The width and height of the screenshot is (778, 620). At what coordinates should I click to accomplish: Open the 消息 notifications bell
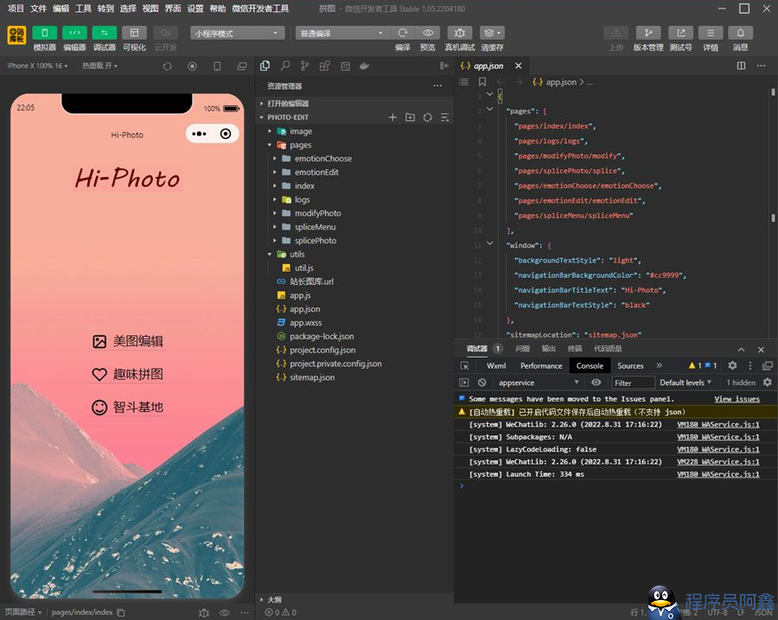click(740, 33)
